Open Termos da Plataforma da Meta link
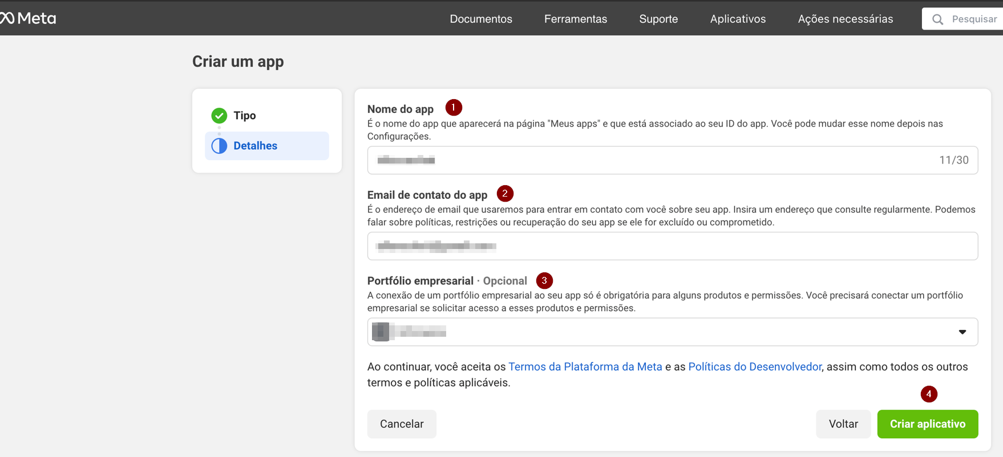The height and width of the screenshot is (457, 1003). 585,367
